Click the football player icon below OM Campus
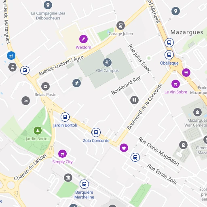 [76, 83]
